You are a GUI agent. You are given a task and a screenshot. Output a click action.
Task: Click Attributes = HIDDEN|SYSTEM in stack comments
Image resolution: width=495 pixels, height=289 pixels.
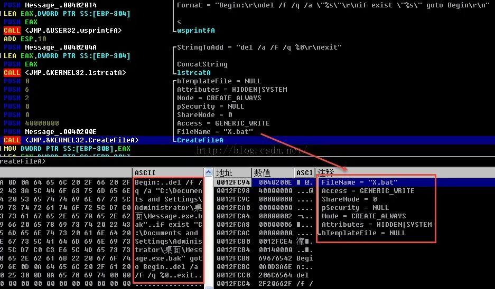(377, 225)
